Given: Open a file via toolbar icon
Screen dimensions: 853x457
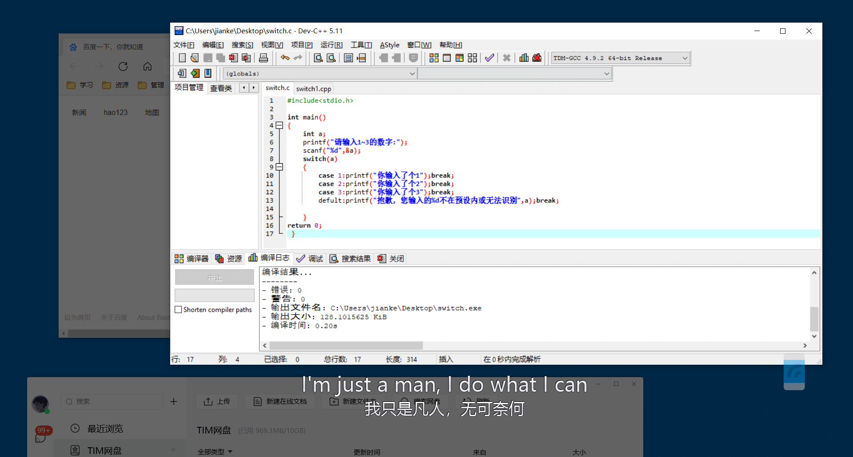Looking at the screenshot, I should (195, 58).
